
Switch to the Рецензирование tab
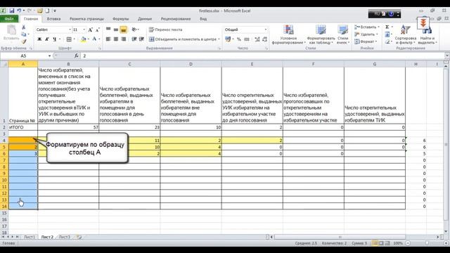[176, 19]
